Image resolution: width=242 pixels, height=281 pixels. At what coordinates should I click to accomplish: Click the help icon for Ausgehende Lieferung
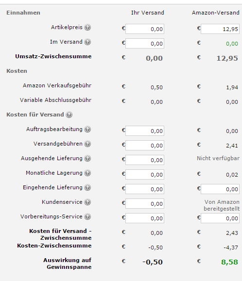pos(87,158)
